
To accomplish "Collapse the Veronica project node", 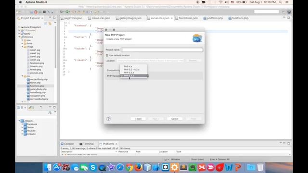I will click(19, 37).
